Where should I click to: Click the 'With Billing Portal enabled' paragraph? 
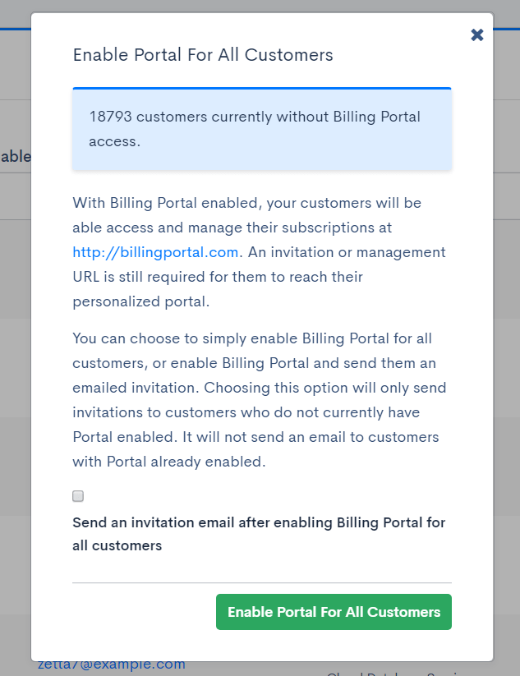(246, 203)
